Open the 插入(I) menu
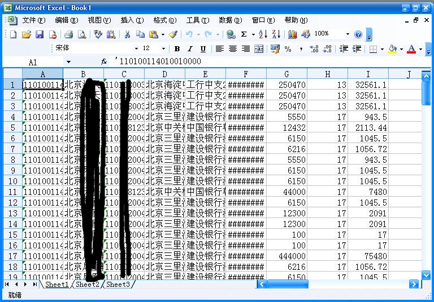Image resolution: width=434 pixels, height=302 pixels. (132, 20)
